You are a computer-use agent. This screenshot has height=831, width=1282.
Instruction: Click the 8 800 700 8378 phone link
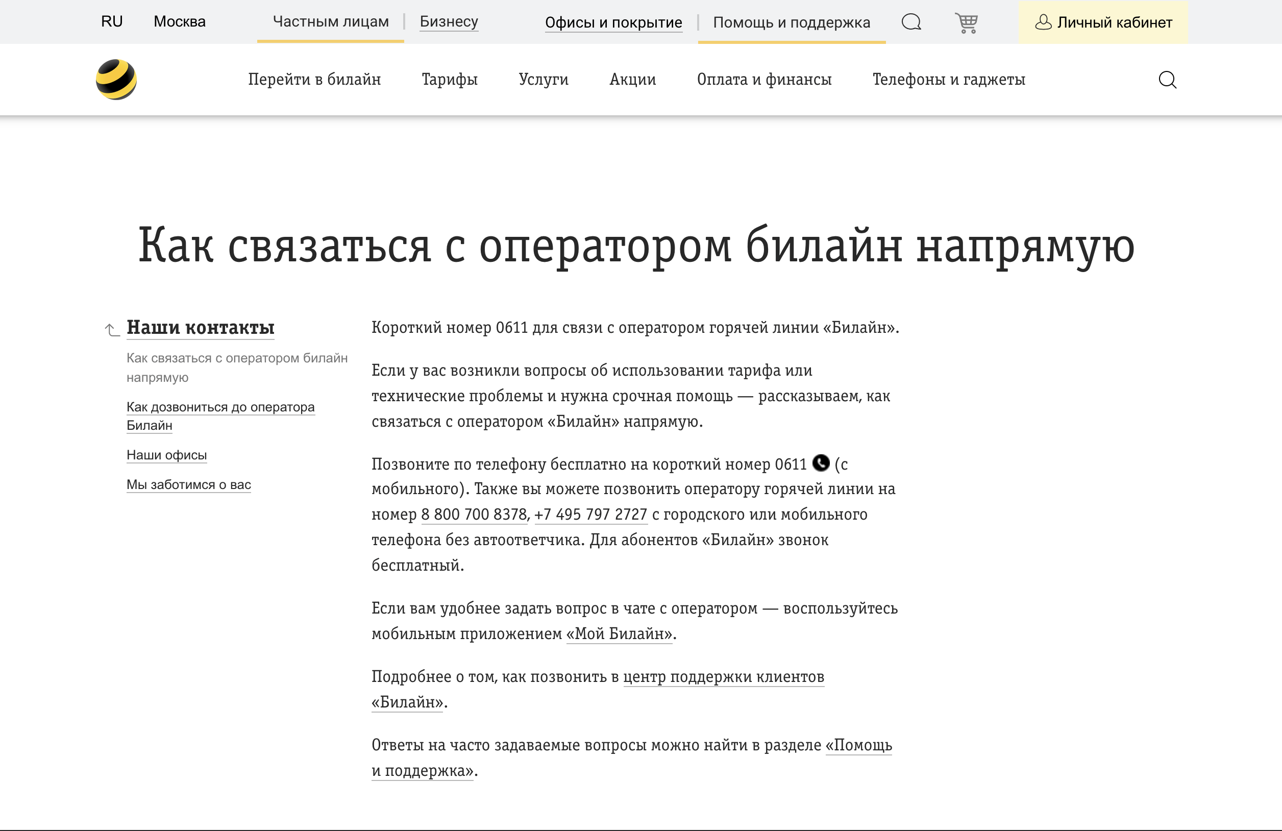pos(474,515)
